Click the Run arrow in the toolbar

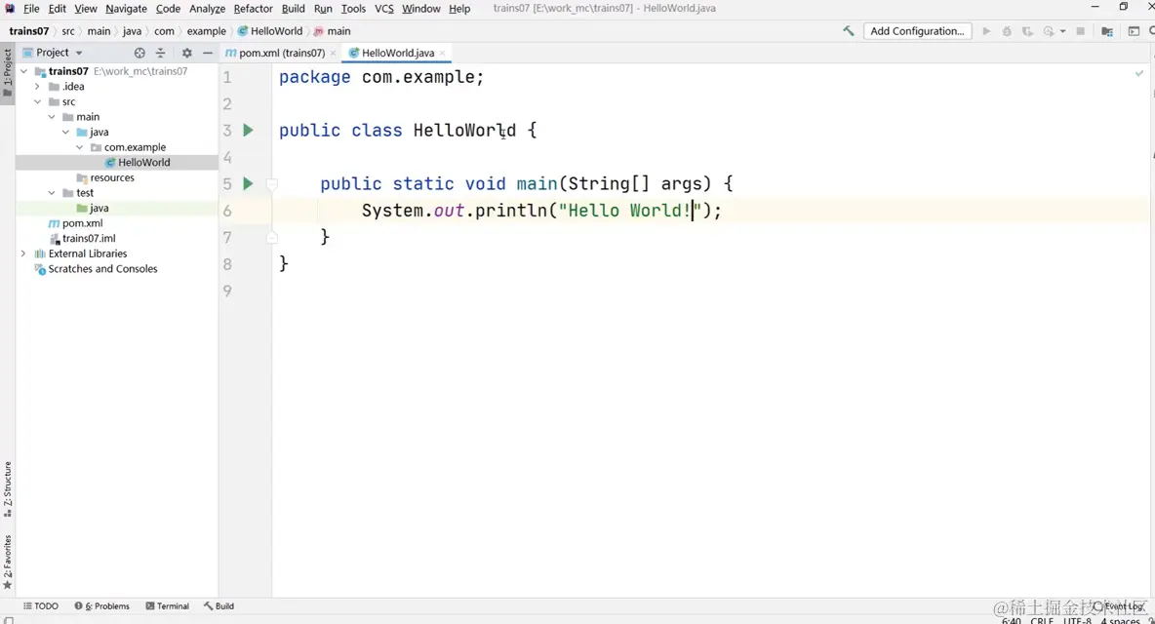tap(986, 31)
